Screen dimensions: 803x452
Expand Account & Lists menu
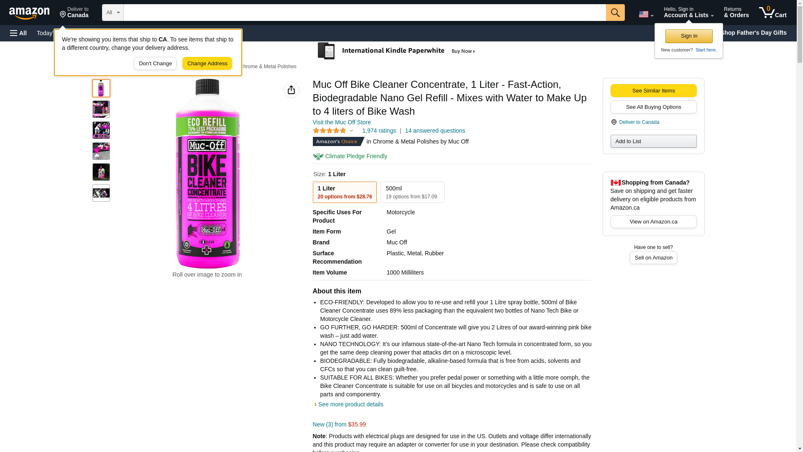pyautogui.click(x=688, y=13)
